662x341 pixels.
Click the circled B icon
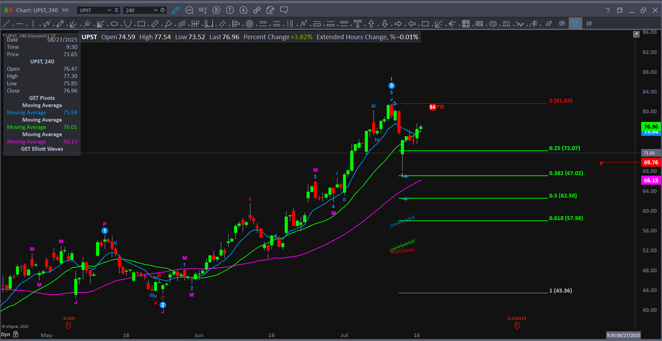(x=216, y=10)
